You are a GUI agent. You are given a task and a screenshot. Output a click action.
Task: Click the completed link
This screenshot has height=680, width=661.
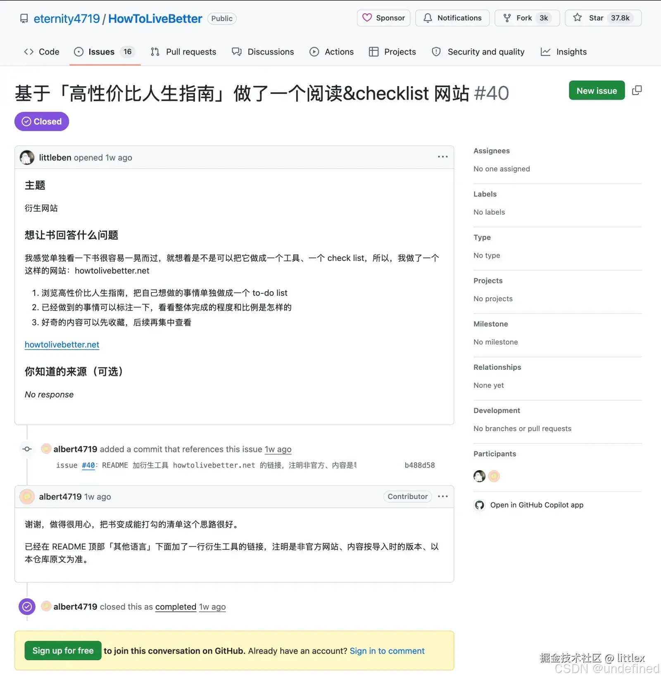coord(176,606)
